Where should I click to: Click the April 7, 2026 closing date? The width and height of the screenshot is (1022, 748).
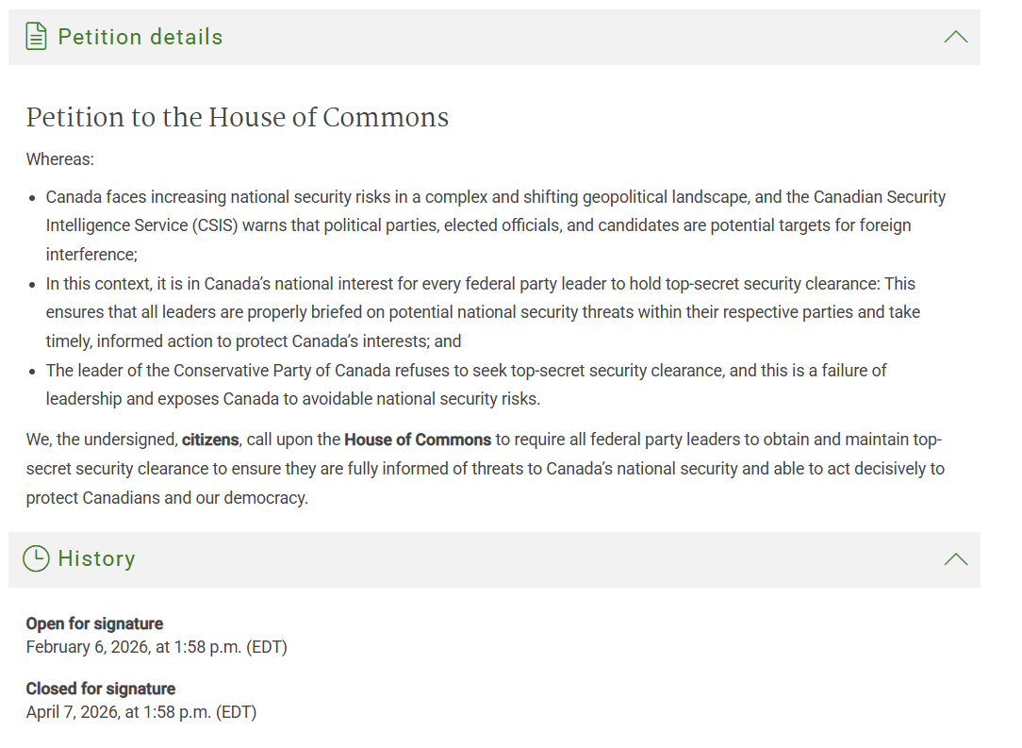141,712
